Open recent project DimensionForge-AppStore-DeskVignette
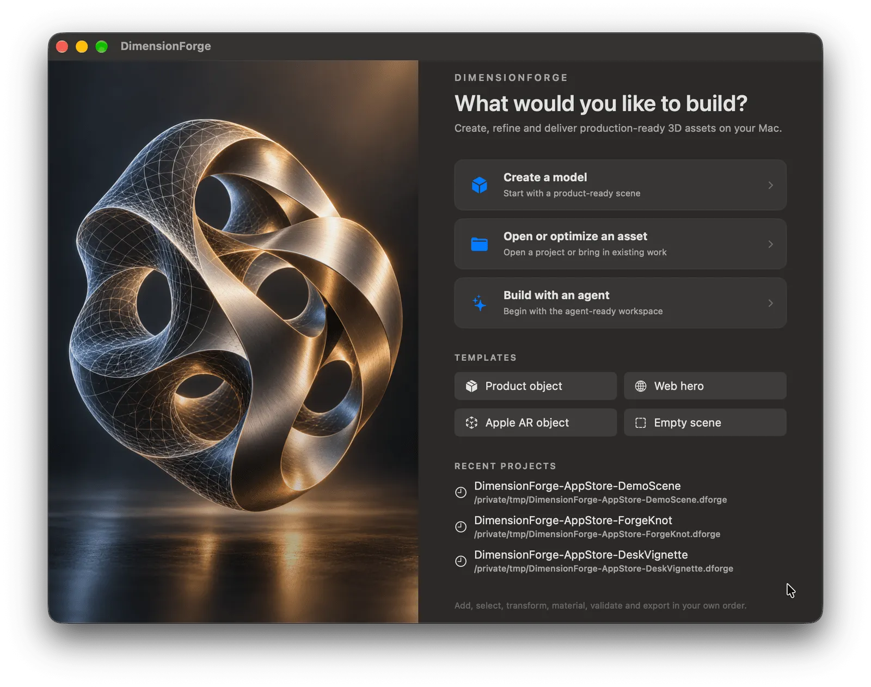This screenshot has height=687, width=871. click(581, 555)
